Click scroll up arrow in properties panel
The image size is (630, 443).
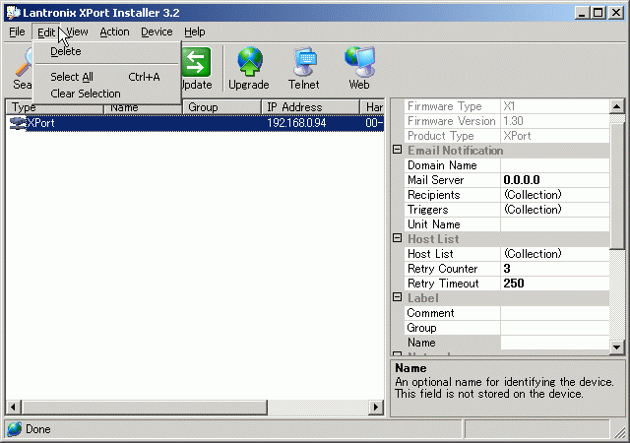[x=616, y=106]
